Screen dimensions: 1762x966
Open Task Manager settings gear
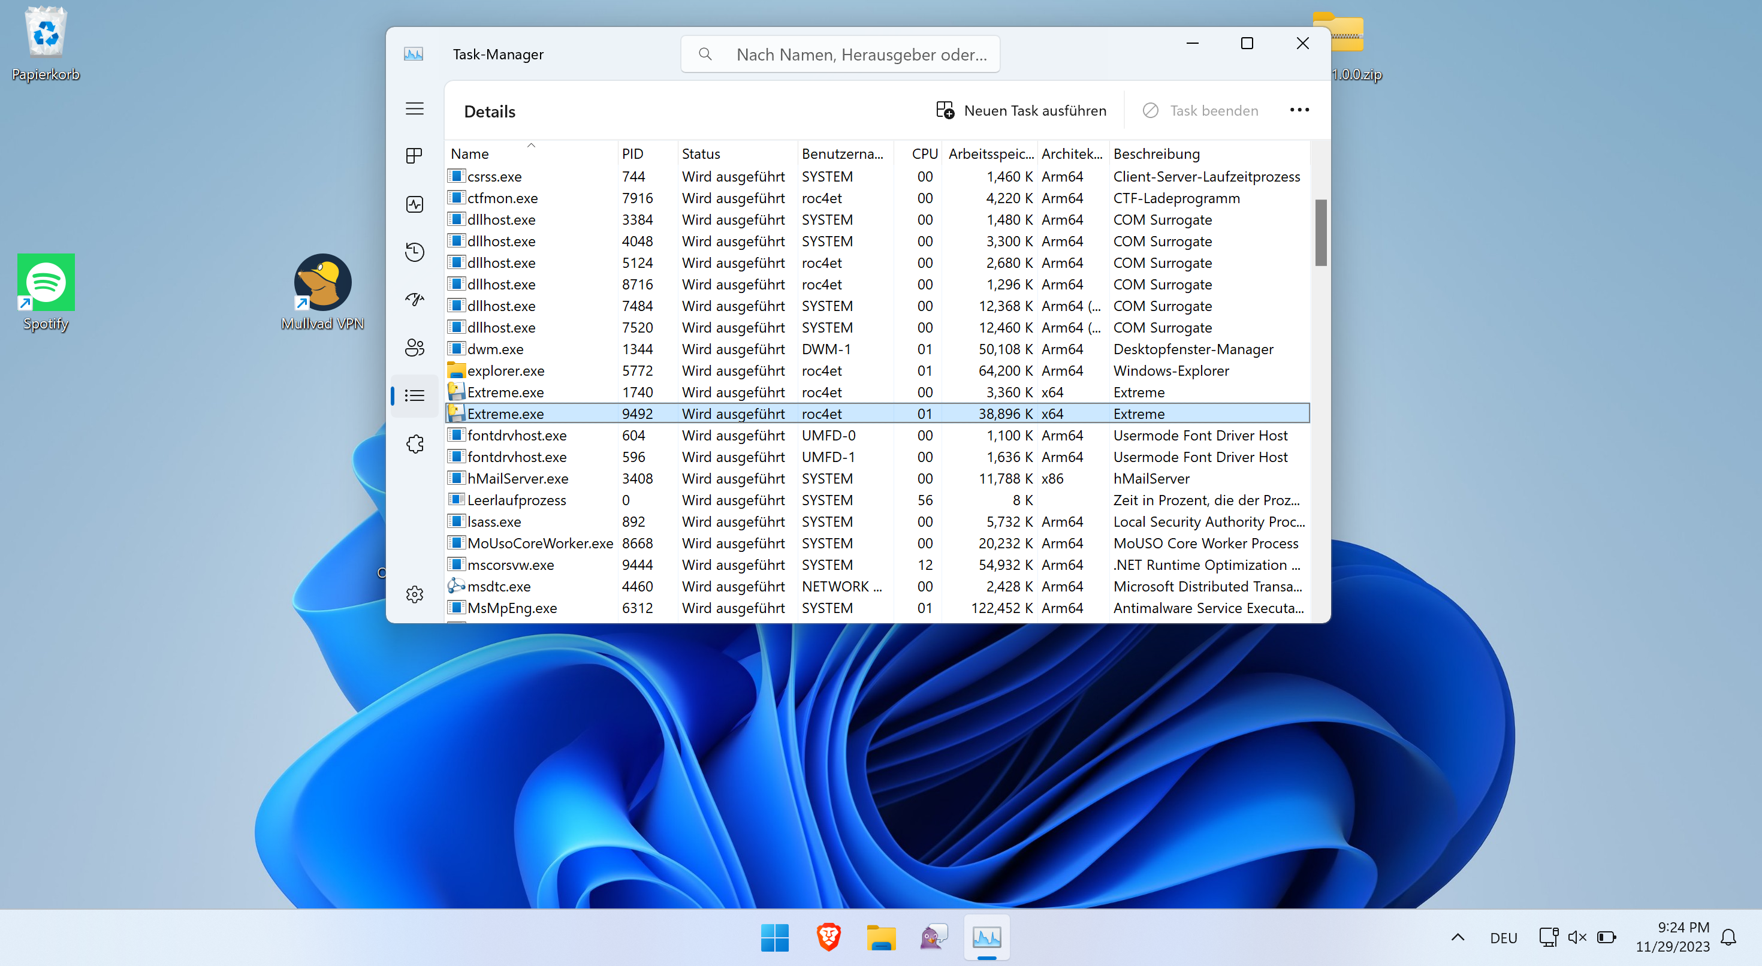pos(415,594)
